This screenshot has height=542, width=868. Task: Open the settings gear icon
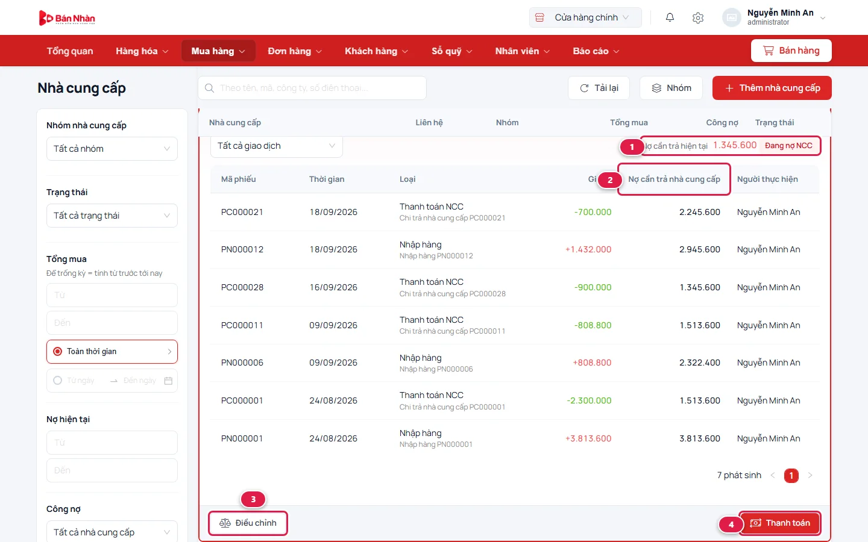[698, 17]
